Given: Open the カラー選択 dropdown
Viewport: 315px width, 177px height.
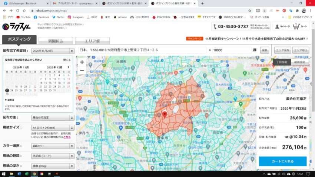Looking at the screenshot, I should click(53, 146).
